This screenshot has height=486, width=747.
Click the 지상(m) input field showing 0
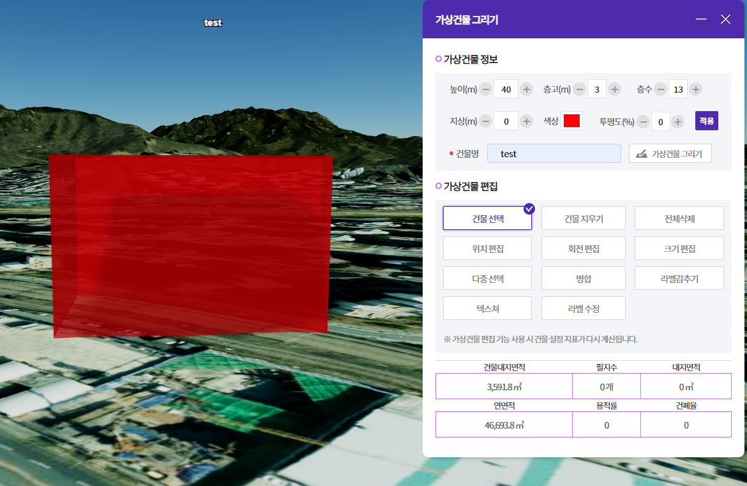[506, 121]
